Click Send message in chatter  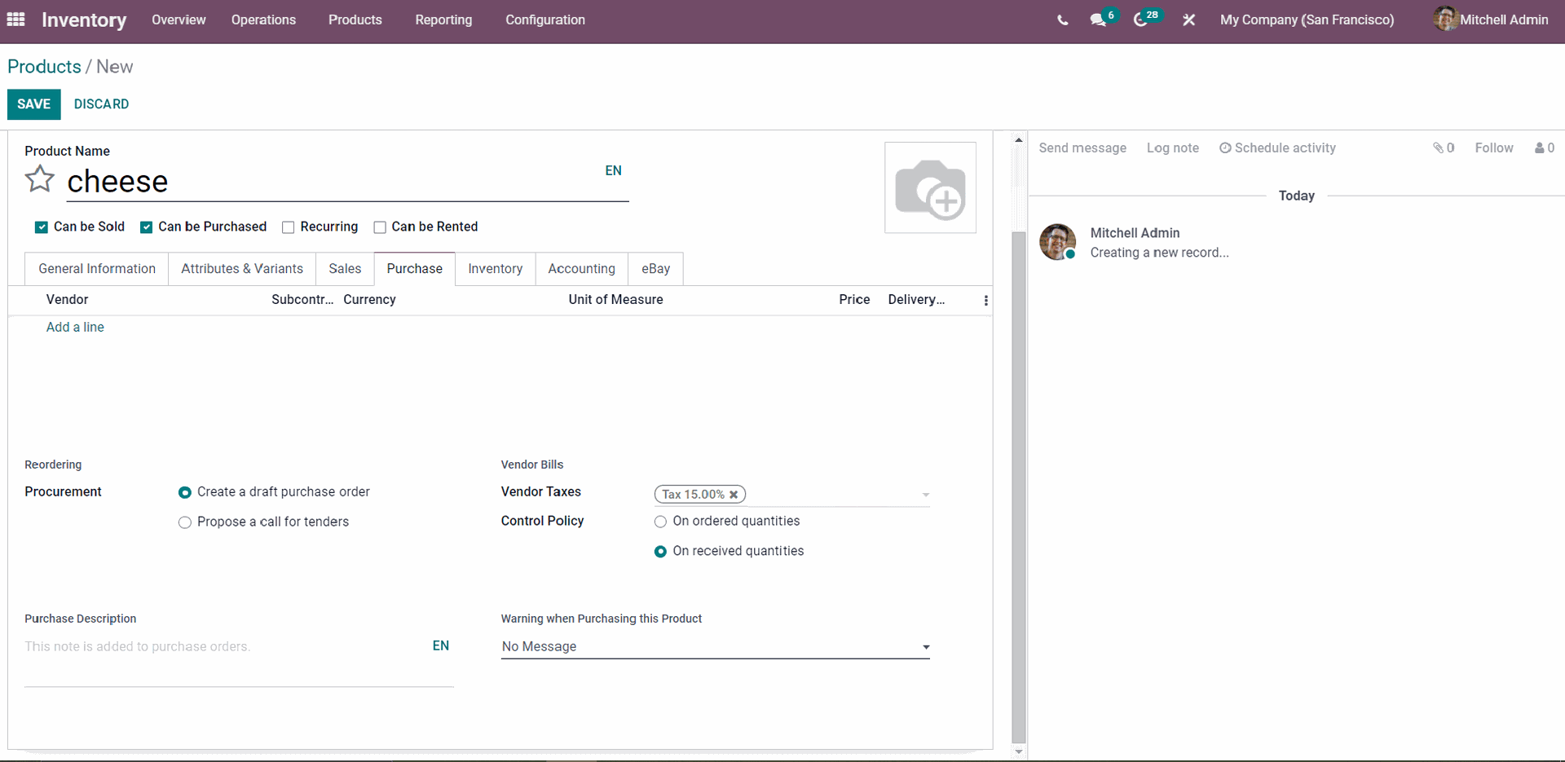click(1082, 148)
